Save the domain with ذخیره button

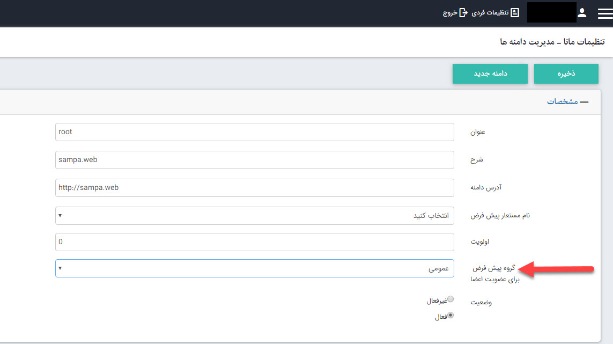pos(566,74)
